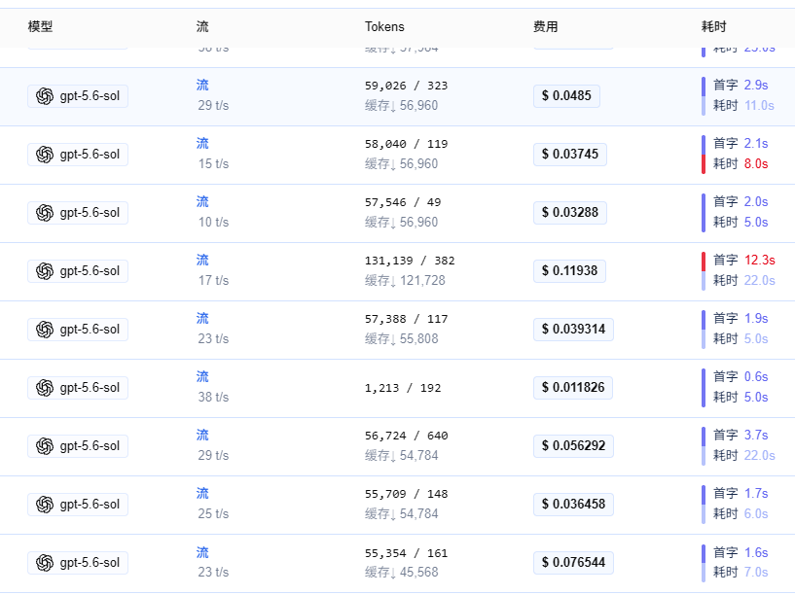
Task: Click the OpenAI logo in the $ 0.0485 row
Action: [45, 96]
